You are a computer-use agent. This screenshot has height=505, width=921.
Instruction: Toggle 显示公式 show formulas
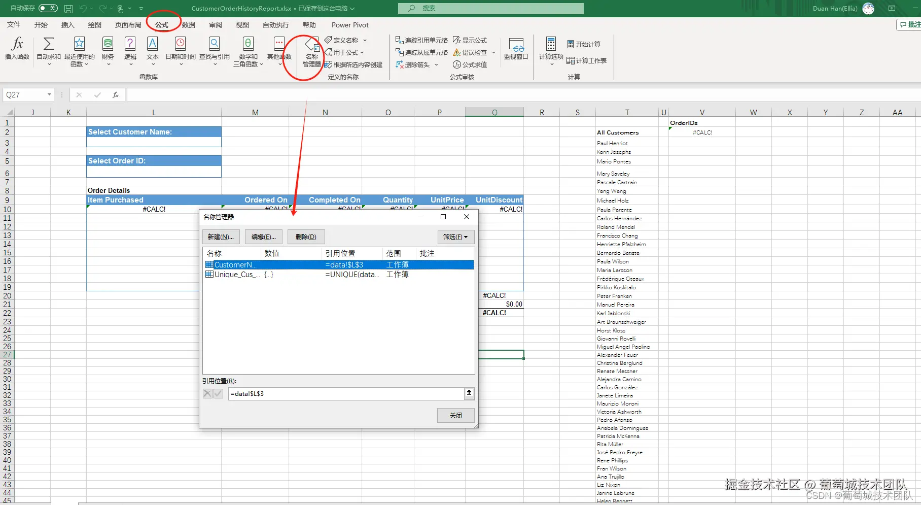click(470, 40)
